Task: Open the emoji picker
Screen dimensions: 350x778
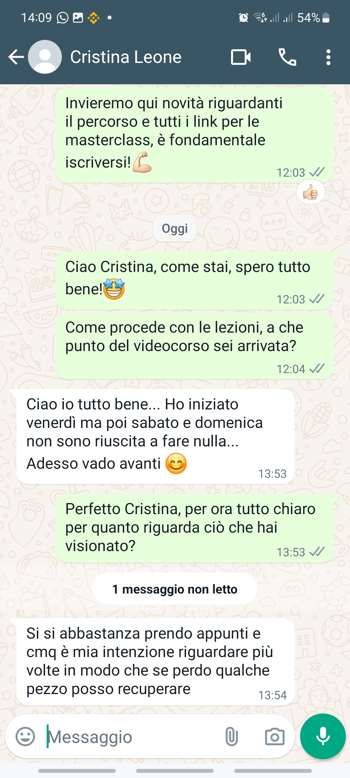Action: (x=25, y=737)
